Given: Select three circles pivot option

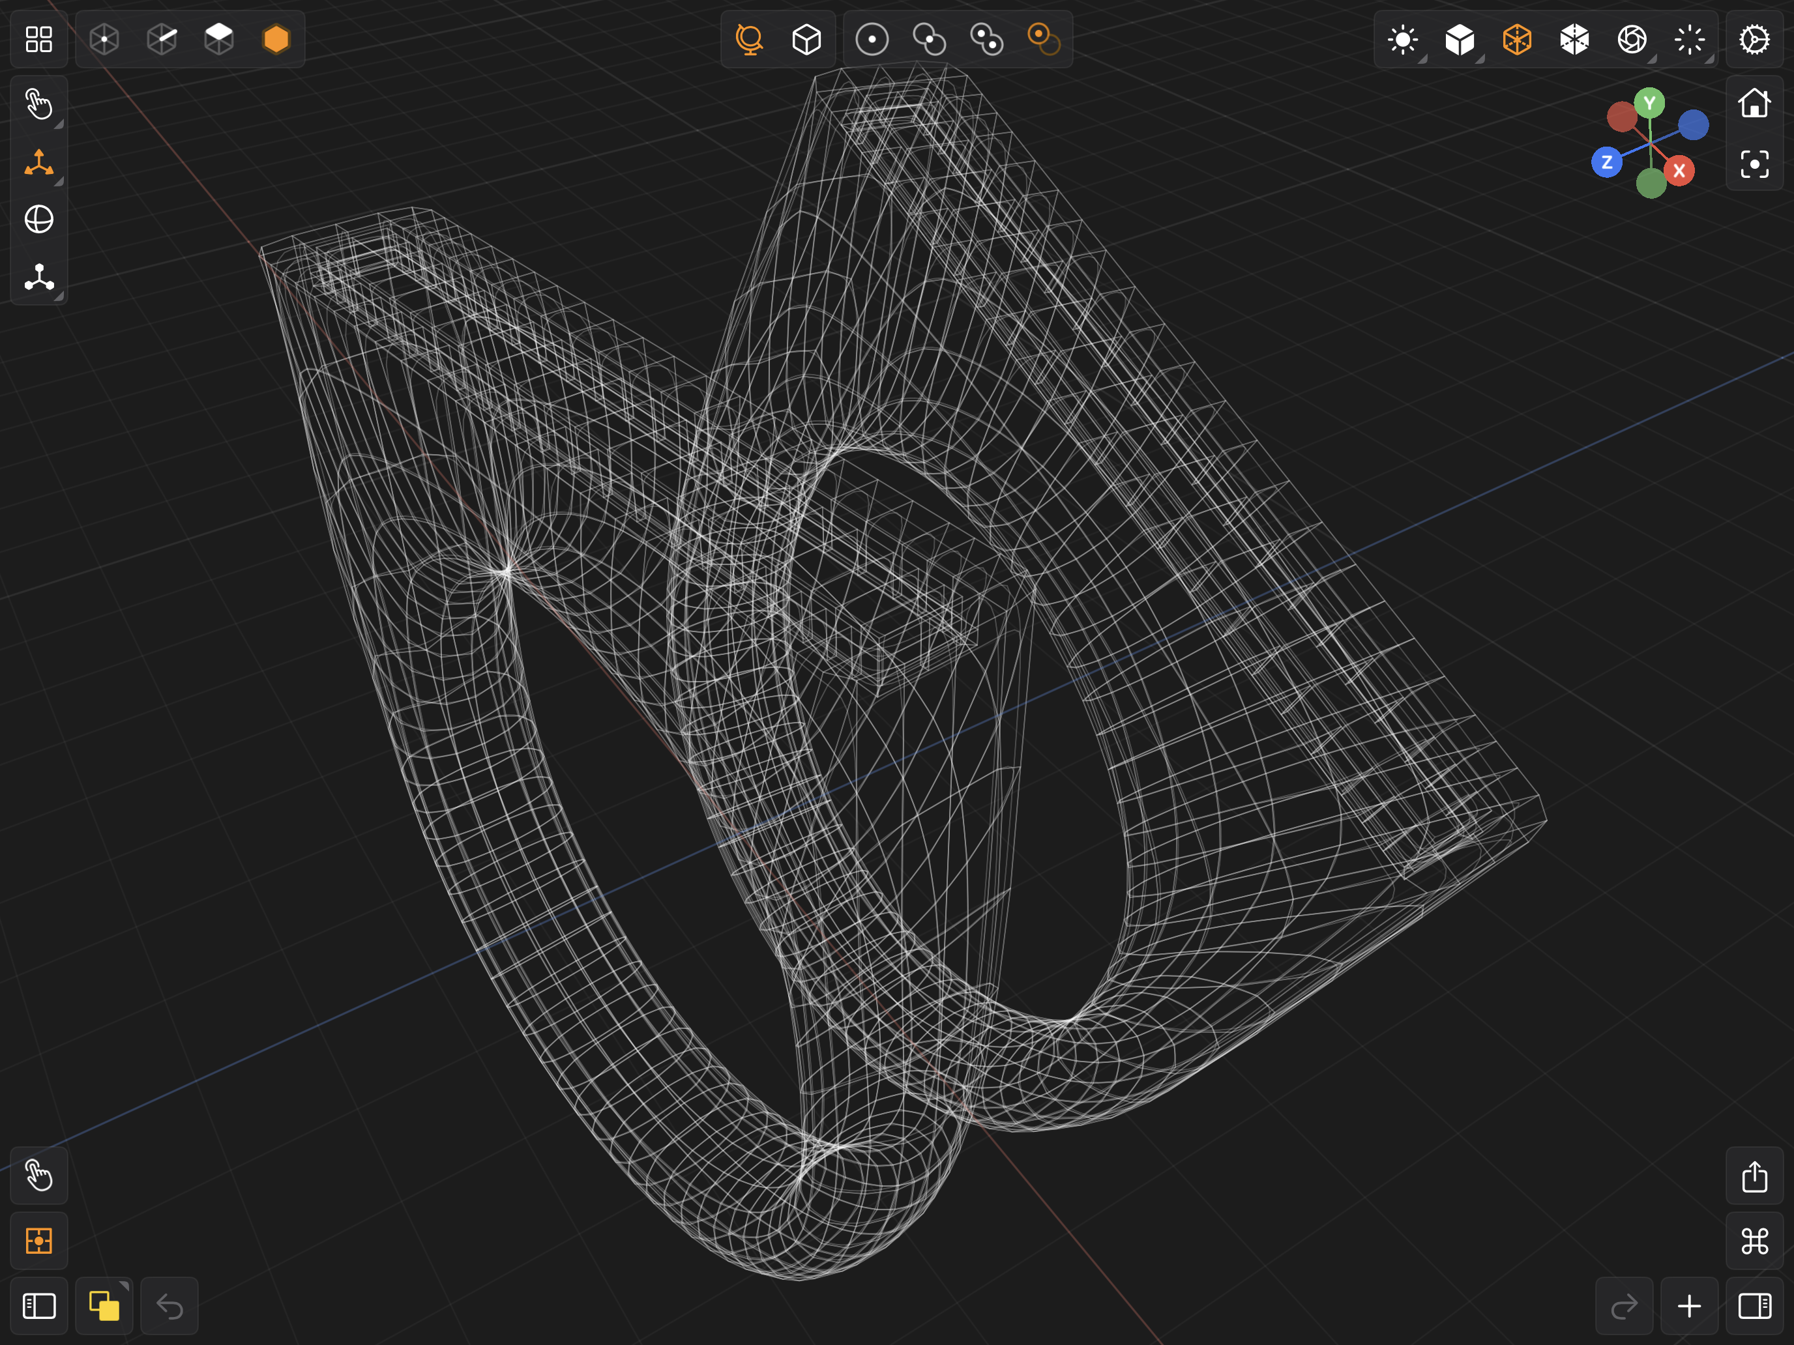Looking at the screenshot, I should tap(986, 39).
